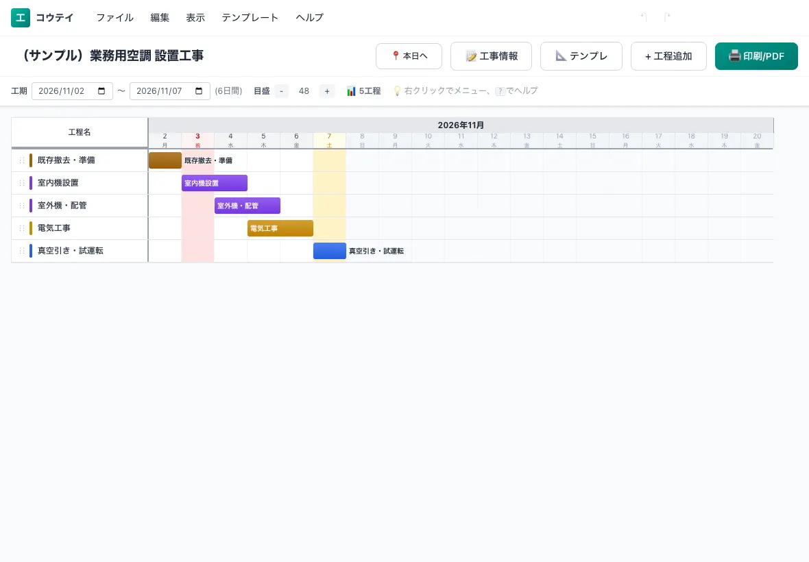Click the テンプレ button
The width and height of the screenshot is (809, 562).
(581, 56)
